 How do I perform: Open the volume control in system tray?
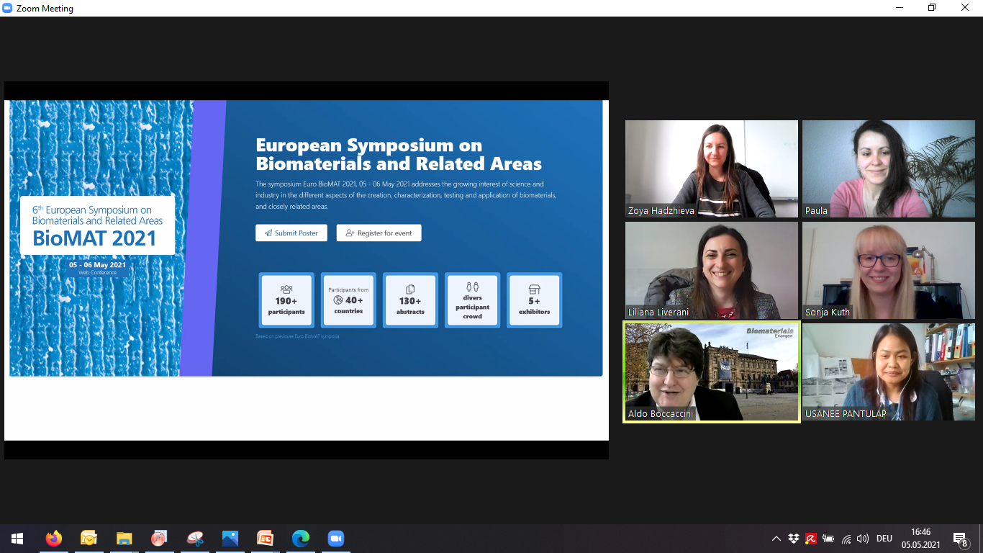[x=863, y=539]
